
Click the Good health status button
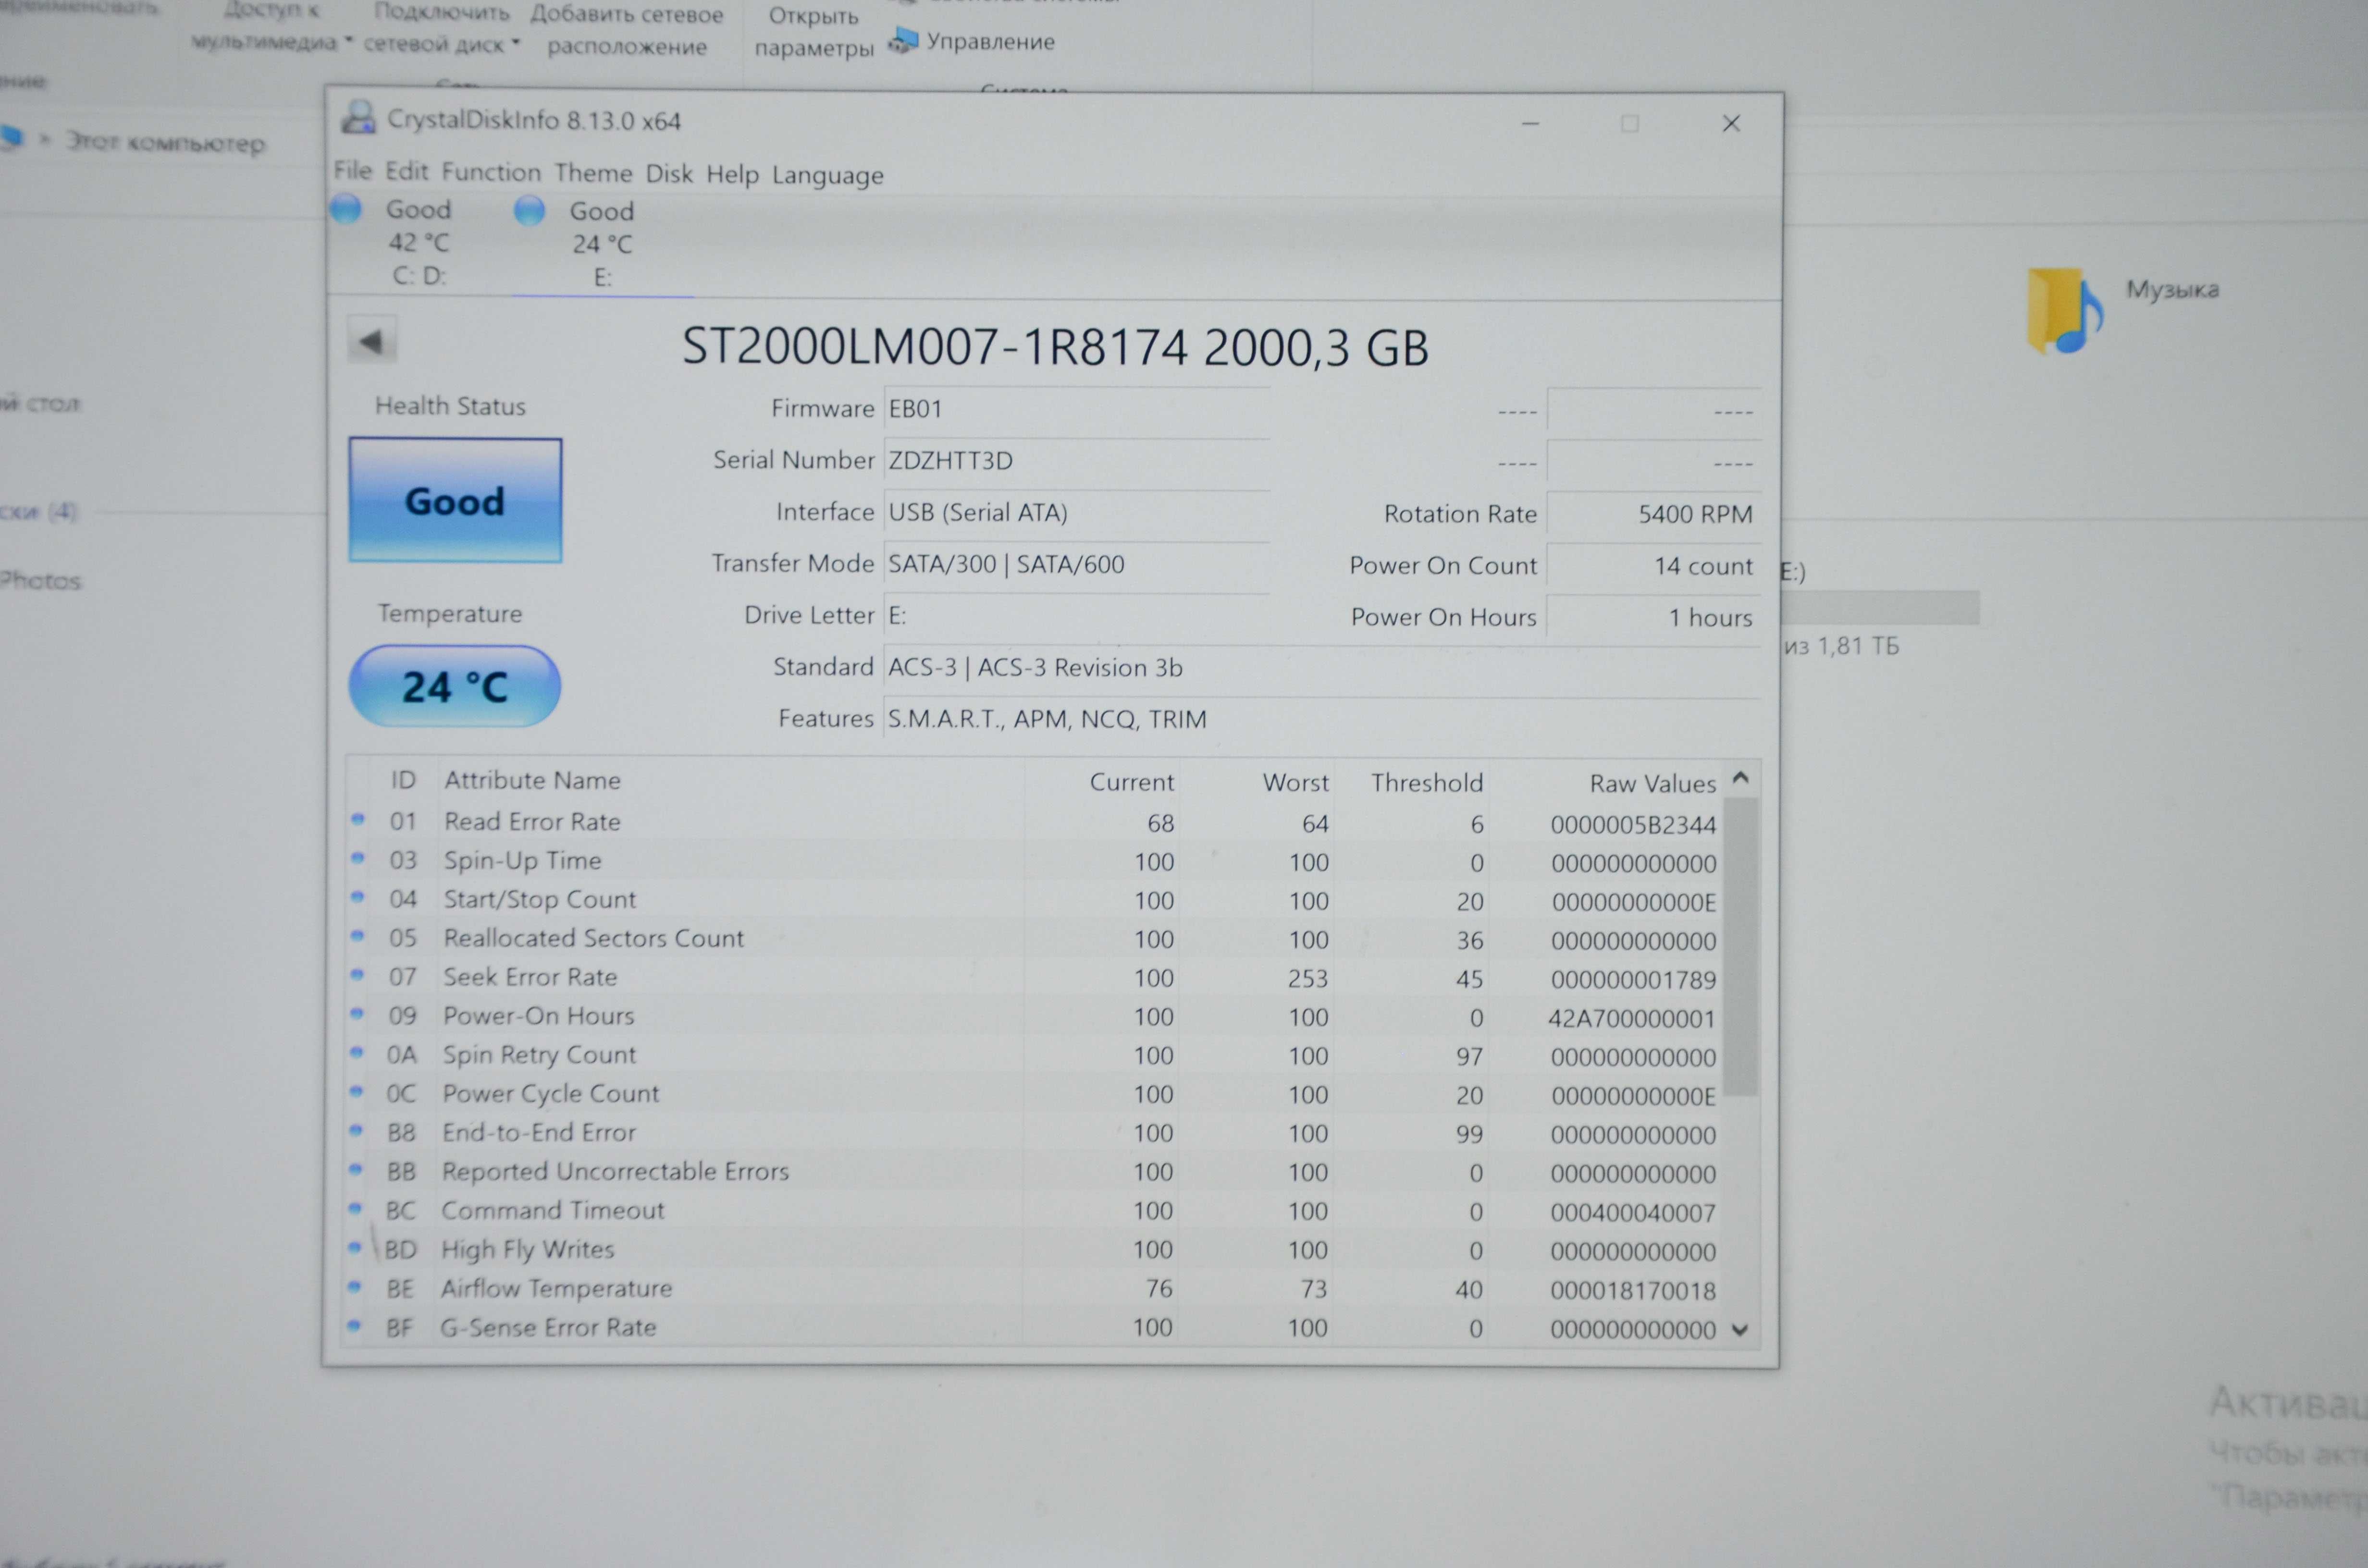455,501
